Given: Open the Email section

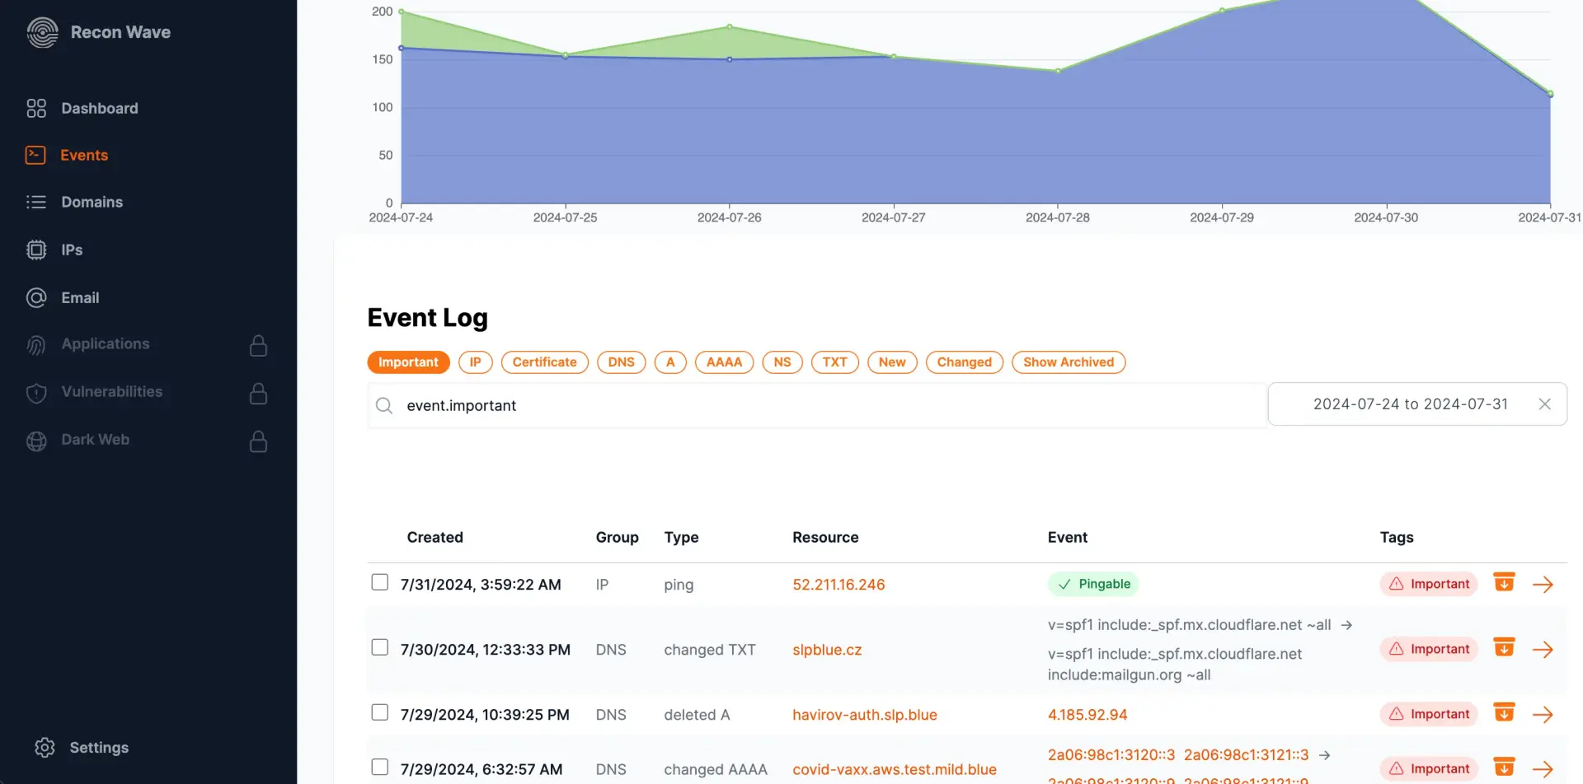Looking at the screenshot, I should point(80,297).
